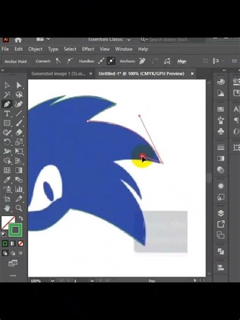Select the Direct Selection tool
This screenshot has height=320, width=240.
coord(19,85)
